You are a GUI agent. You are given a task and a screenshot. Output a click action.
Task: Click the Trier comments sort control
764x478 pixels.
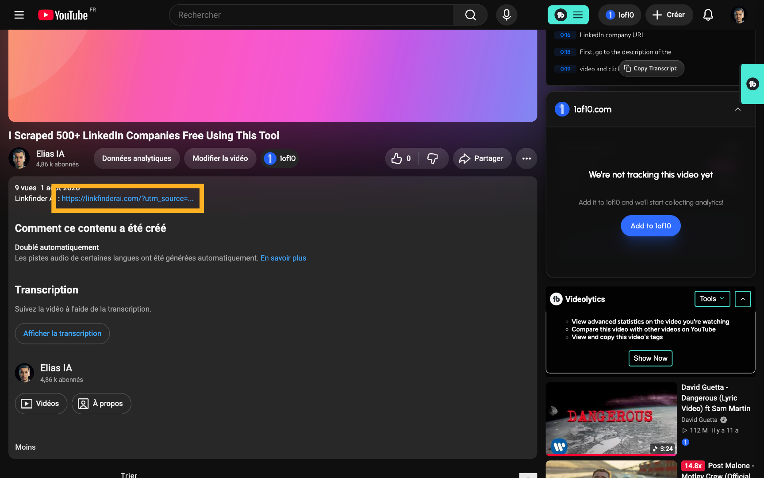coord(129,475)
